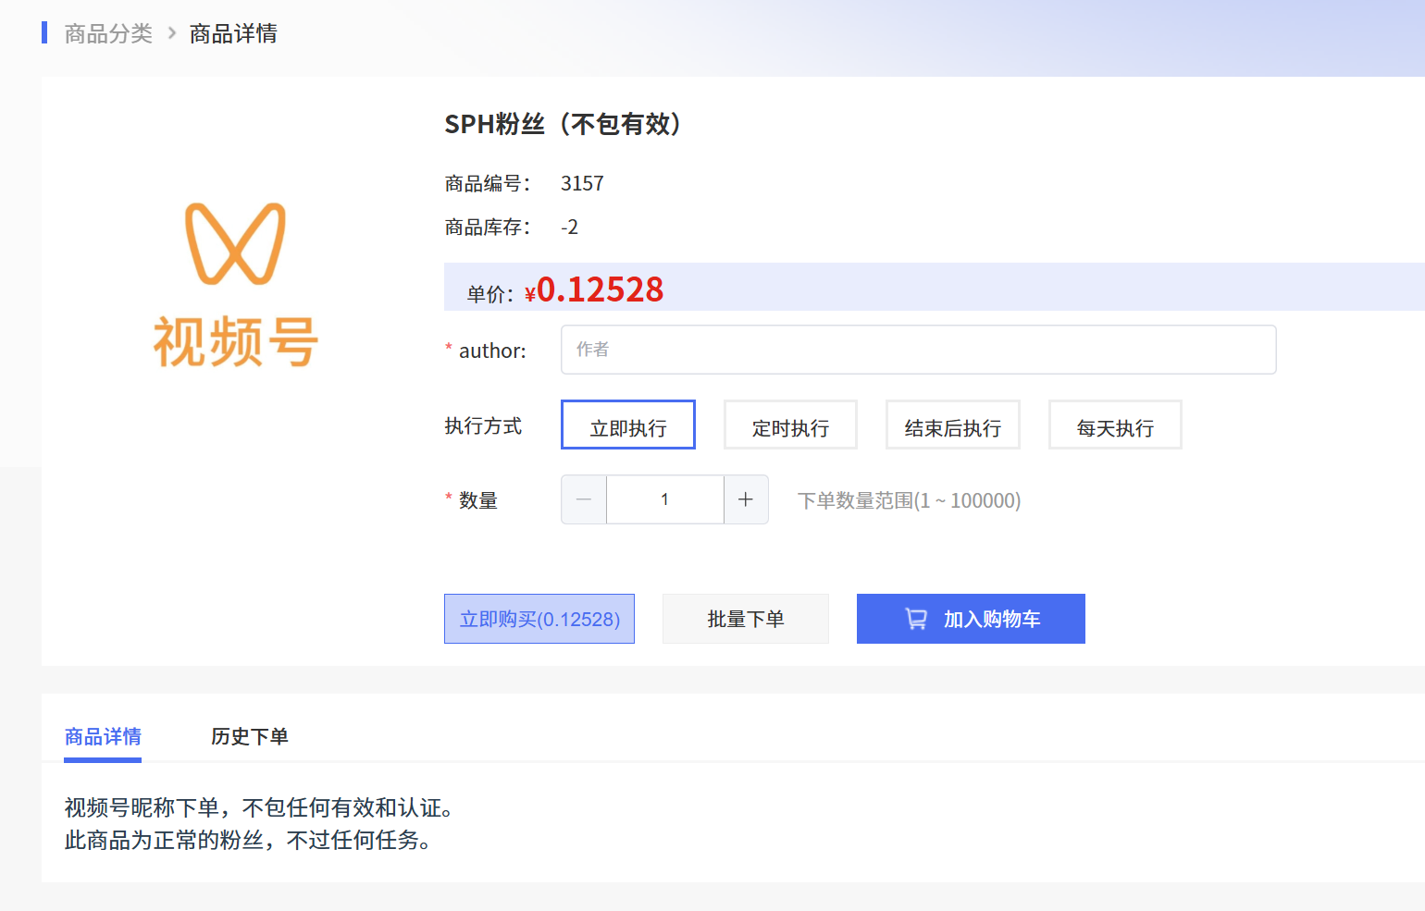
Task: Switch to the 商品详情 tab
Action: click(103, 736)
